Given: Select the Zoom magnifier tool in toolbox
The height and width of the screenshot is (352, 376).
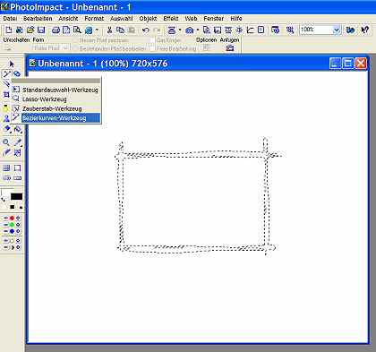Looking at the screenshot, I should coord(6,142).
